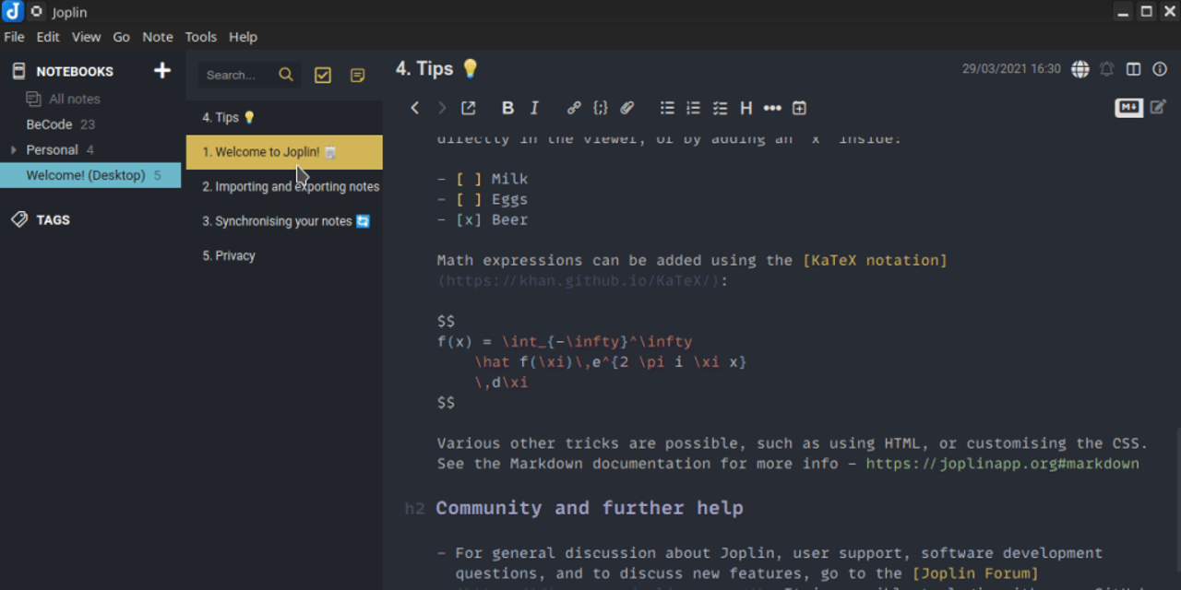The image size is (1181, 590).
Task: Insert a code block
Action: point(600,108)
